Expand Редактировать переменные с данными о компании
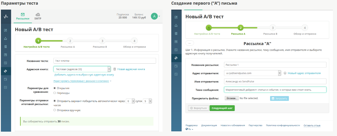337x136 pixels. click(x=82, y=81)
